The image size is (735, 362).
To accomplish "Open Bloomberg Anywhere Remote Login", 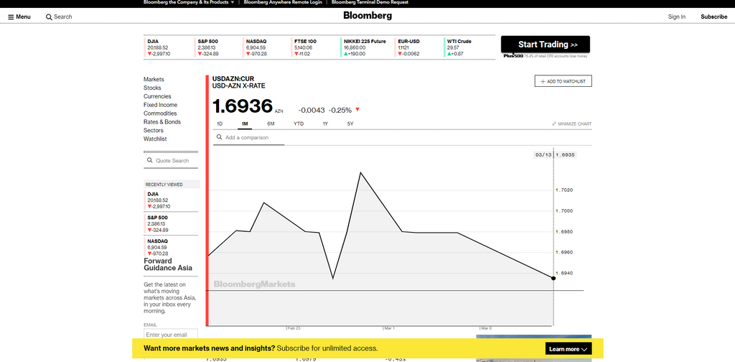I will [x=283, y=2].
